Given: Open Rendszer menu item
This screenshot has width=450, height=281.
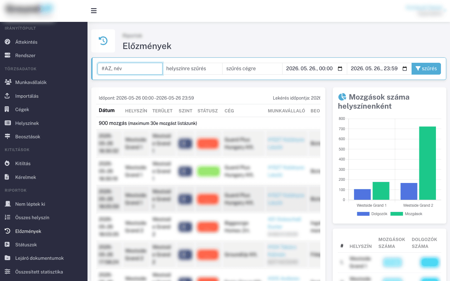Looking at the screenshot, I should 25,55.
